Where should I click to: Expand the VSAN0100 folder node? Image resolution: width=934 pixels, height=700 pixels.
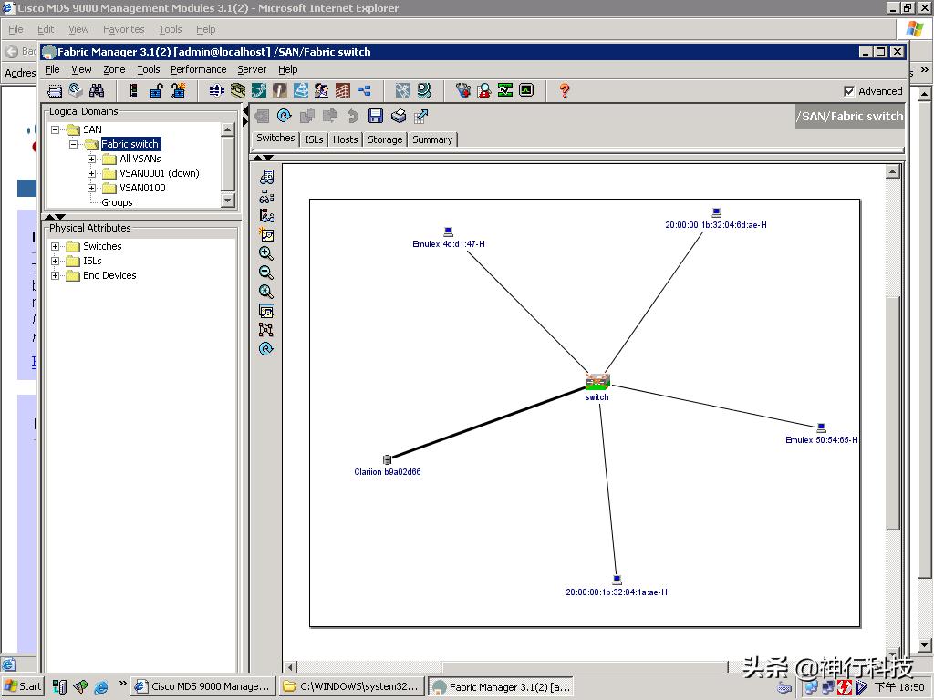[x=92, y=188]
